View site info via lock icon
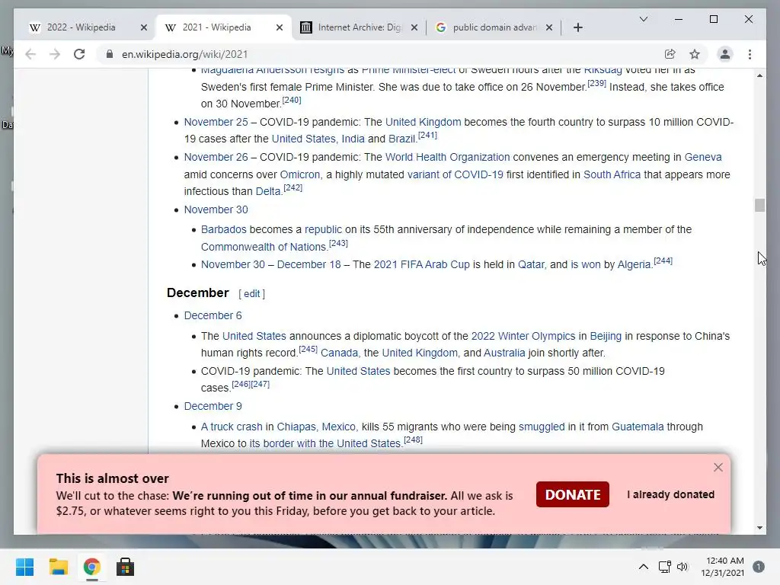This screenshot has width=780, height=585. 110,54
